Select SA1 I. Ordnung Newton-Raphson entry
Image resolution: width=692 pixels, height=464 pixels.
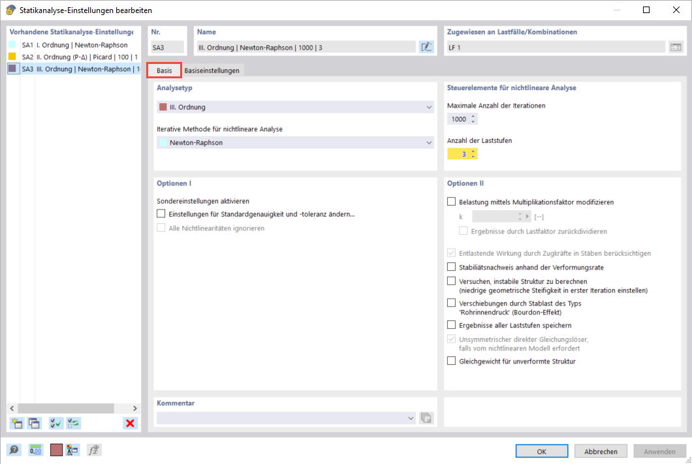click(x=74, y=44)
